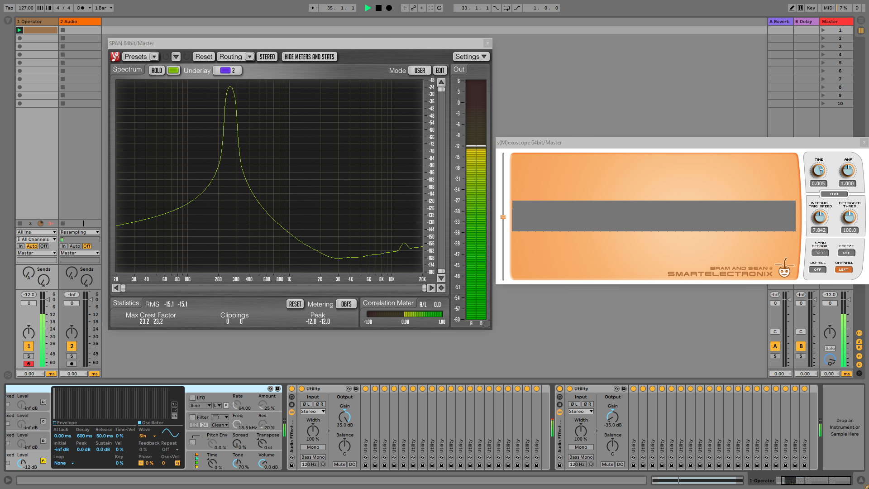This screenshot has width=869, height=489.
Task: Enable Operator LFO checkbox
Action: tap(192, 398)
